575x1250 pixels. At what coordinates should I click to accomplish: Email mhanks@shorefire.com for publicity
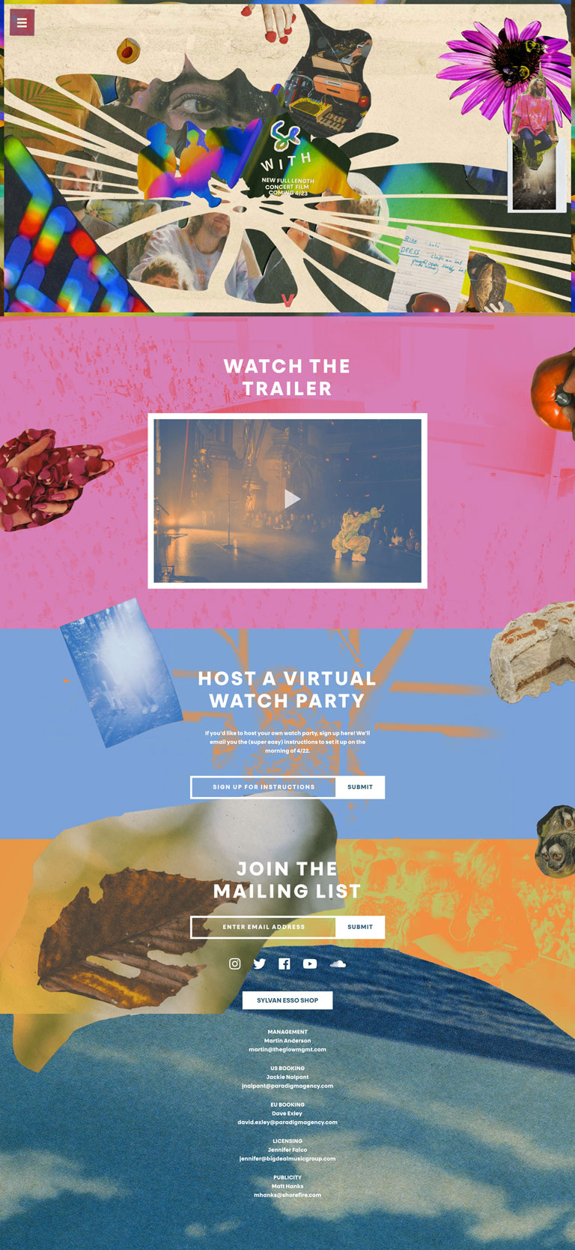[x=287, y=1195]
